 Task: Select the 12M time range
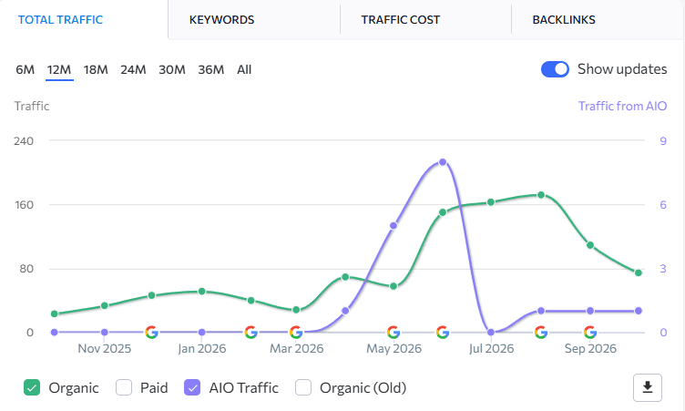coord(59,69)
